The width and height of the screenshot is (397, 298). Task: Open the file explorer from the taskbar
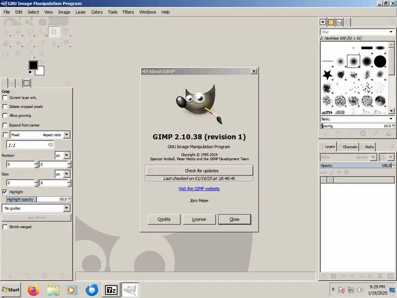[x=53, y=289]
